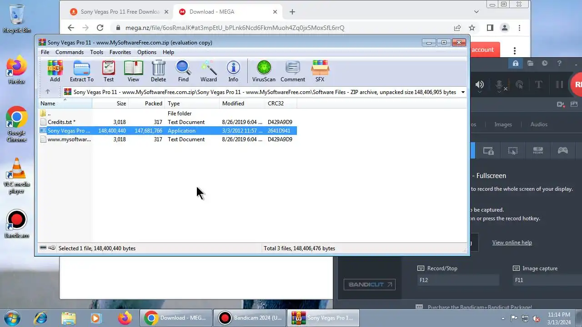Image resolution: width=582 pixels, height=327 pixels.
Task: Expand the microphone settings chevron in Bandicam
Action: click(499, 92)
